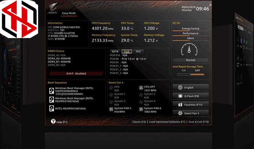Click the Favorites camera-star icon
Viewport: 254px width, 149px height.
point(180,105)
